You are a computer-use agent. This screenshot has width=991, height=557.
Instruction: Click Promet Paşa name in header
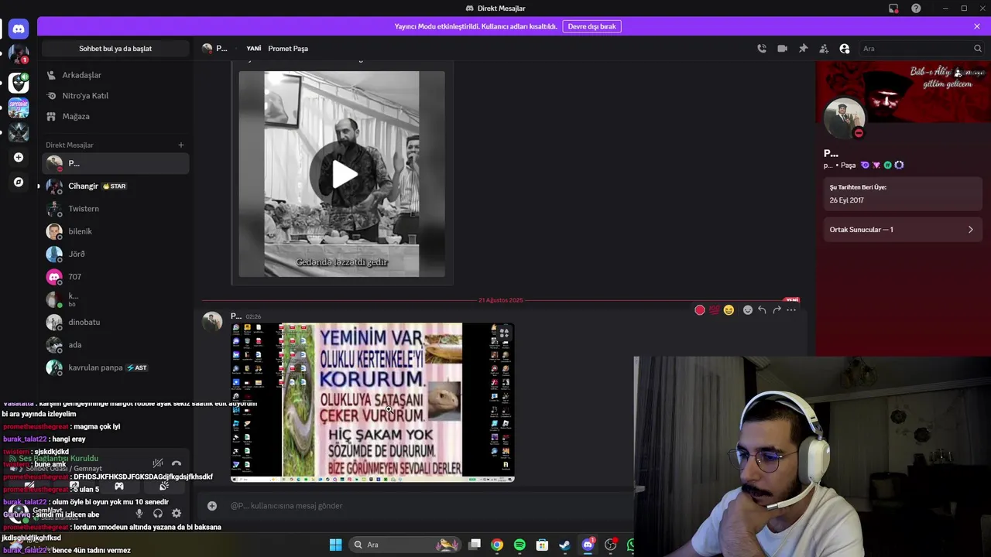pyautogui.click(x=288, y=48)
